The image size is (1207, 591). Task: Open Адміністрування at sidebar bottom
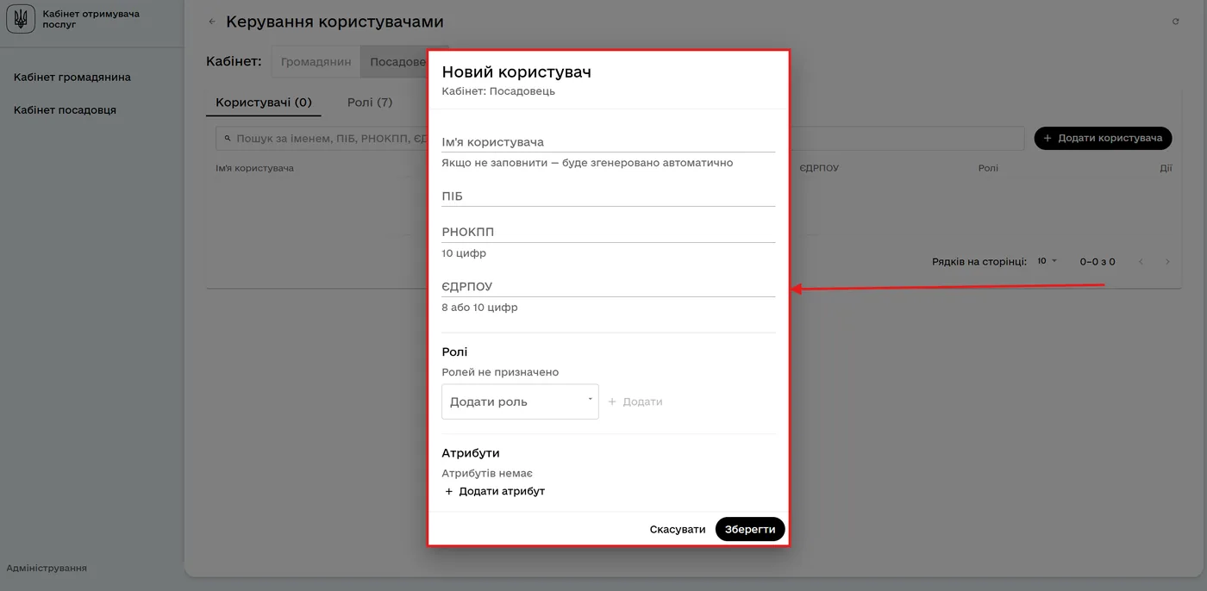coord(47,569)
